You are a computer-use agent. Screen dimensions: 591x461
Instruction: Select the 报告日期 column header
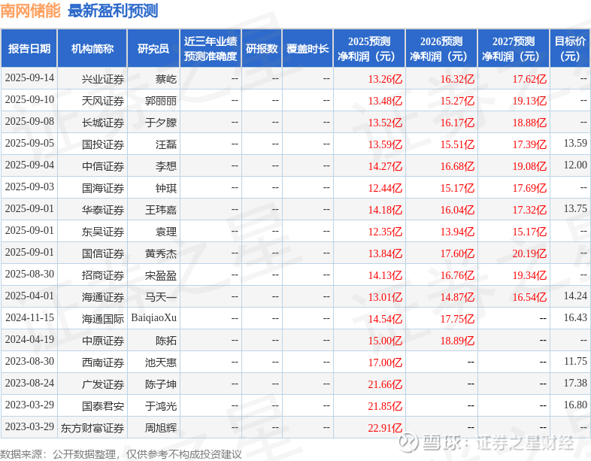[x=29, y=49]
